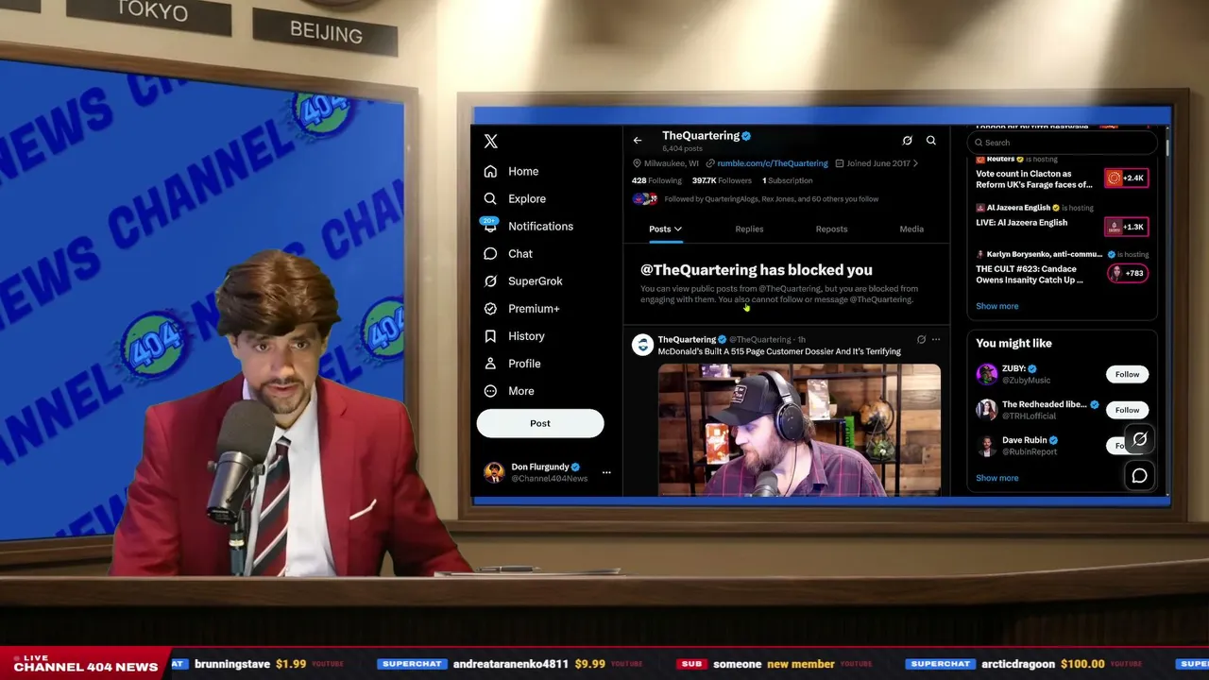This screenshot has width=1209, height=680.
Task: Click Dave Rubin's profile avatar
Action: click(987, 445)
